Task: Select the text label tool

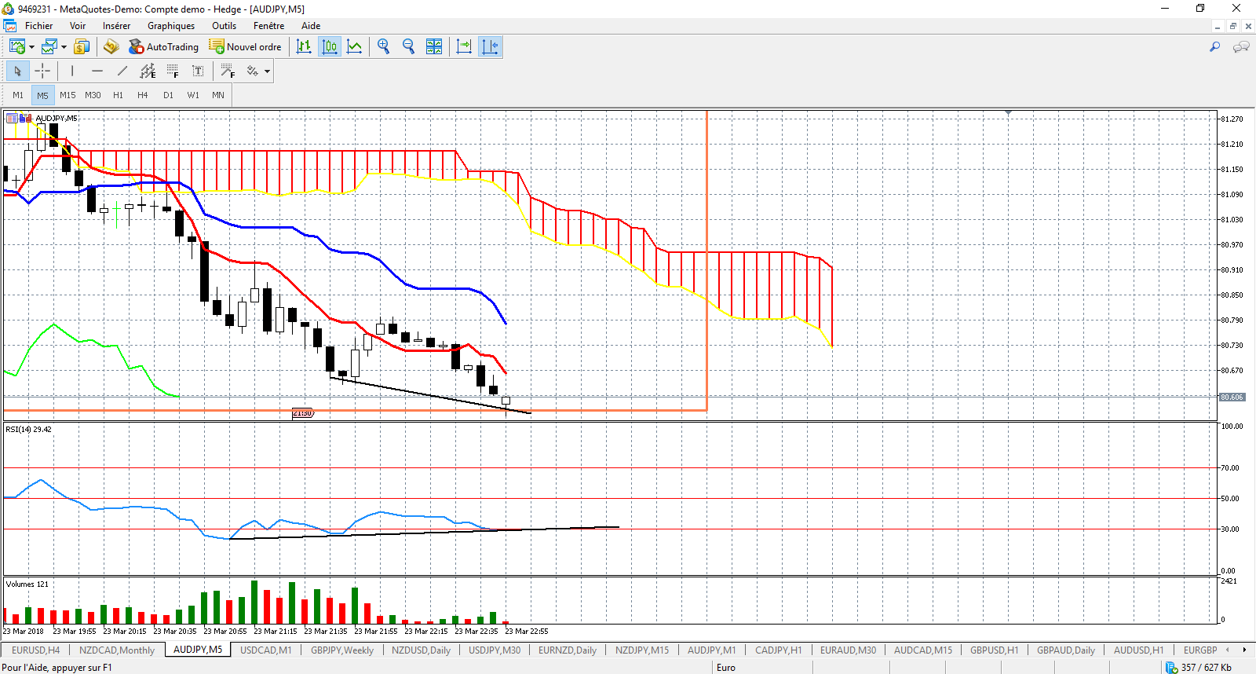Action: click(198, 71)
